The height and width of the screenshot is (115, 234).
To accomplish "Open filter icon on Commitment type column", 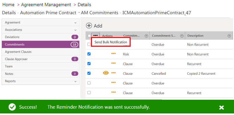I will pyautogui.click(x=146, y=36).
